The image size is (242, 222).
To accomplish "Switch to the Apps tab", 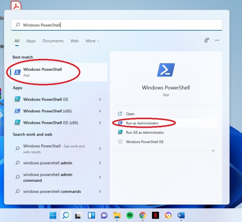I will (x=31, y=41).
